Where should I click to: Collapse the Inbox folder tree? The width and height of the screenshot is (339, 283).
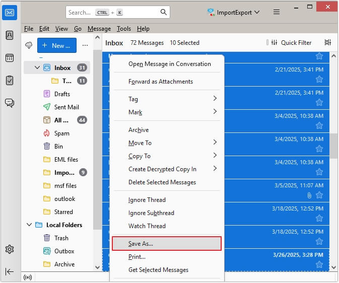pos(37,67)
